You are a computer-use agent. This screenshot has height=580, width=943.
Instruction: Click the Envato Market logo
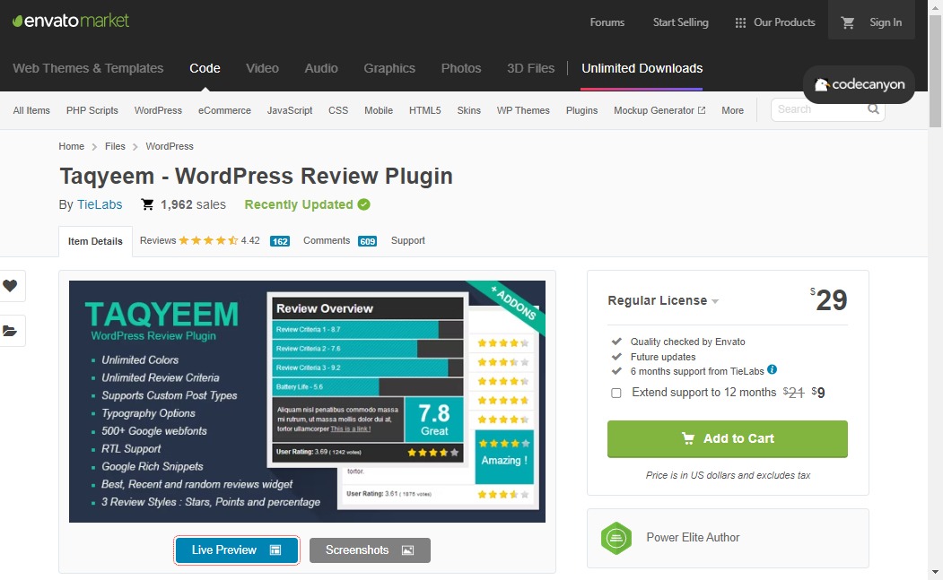[x=70, y=21]
